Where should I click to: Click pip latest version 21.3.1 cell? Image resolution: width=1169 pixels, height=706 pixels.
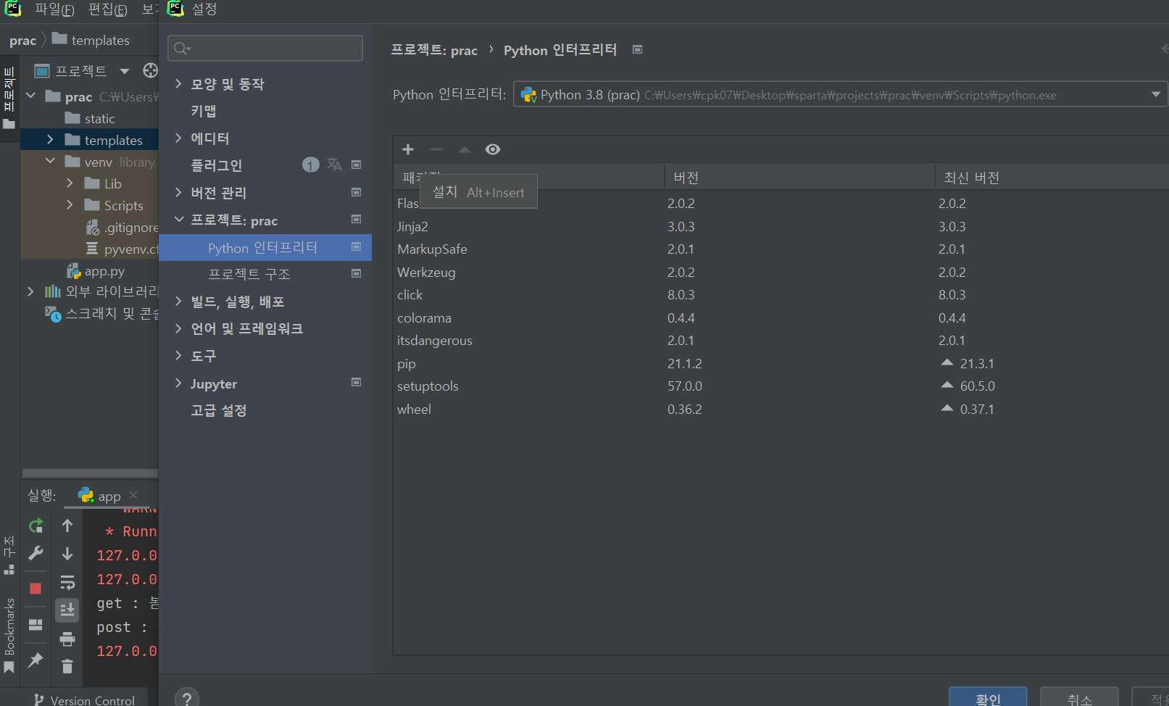click(x=977, y=364)
